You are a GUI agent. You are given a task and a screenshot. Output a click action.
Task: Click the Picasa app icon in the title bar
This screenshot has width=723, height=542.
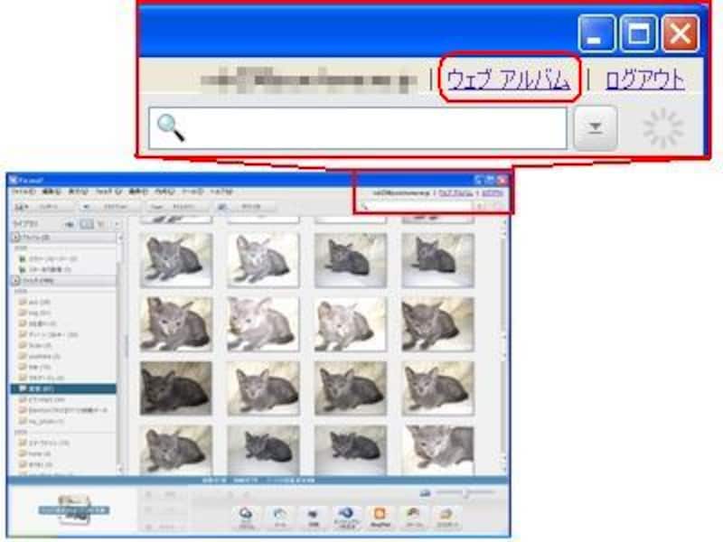pyautogui.click(x=14, y=180)
